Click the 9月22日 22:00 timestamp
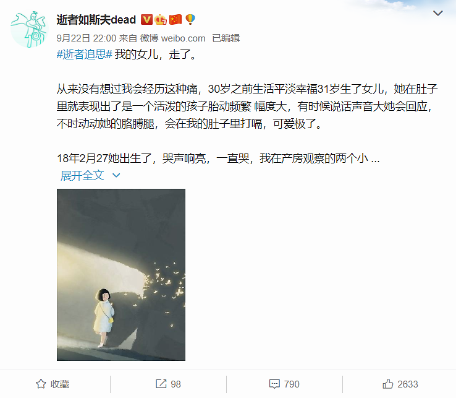This screenshot has width=456, height=398. (87, 38)
